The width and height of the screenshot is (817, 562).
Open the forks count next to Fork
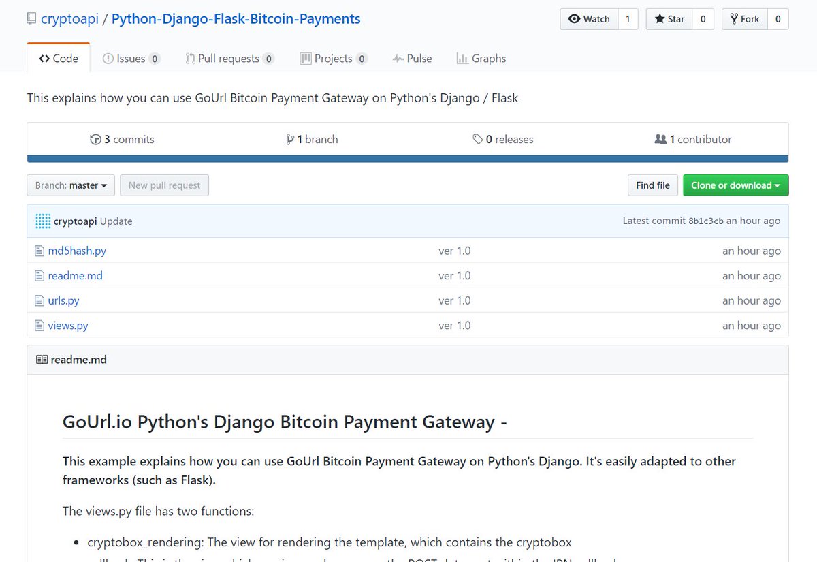click(778, 19)
